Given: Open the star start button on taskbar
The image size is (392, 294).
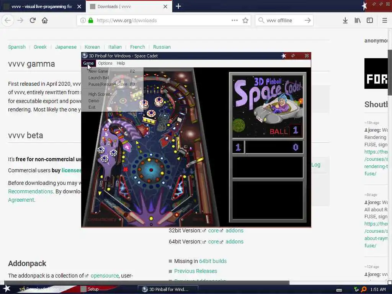Looking at the screenshot, I should 7,289.
